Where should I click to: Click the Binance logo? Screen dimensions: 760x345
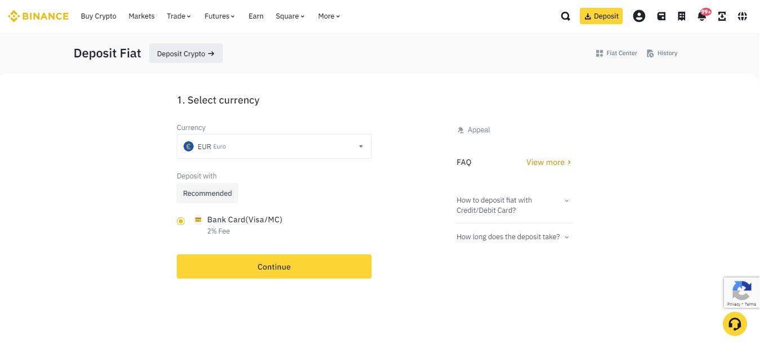coord(38,16)
